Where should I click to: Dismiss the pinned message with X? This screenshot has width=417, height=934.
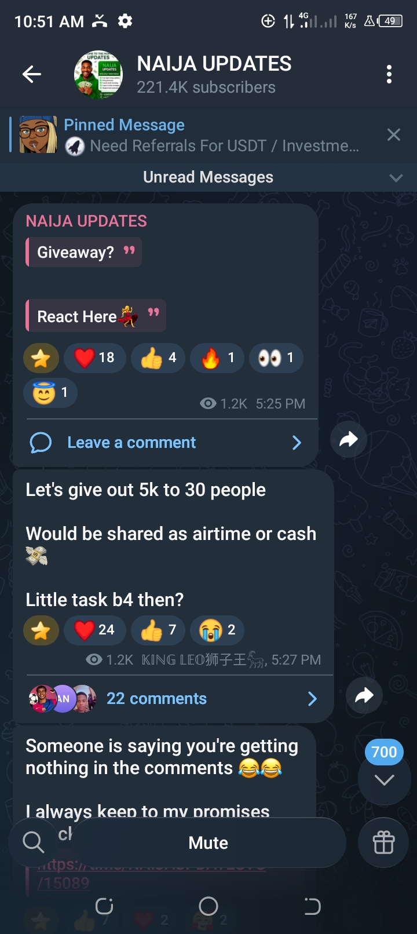(x=394, y=135)
